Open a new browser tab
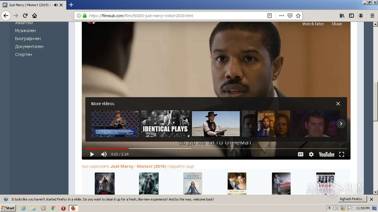Image resolution: width=378 pixels, height=212 pixels. click(x=71, y=5)
